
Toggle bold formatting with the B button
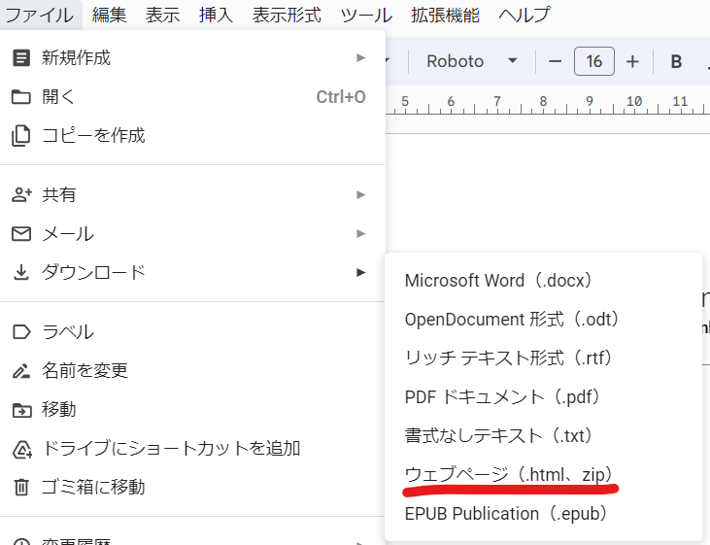[676, 61]
